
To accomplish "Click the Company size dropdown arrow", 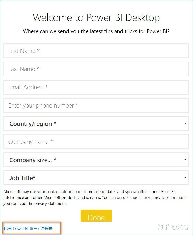I will click(x=185, y=160).
